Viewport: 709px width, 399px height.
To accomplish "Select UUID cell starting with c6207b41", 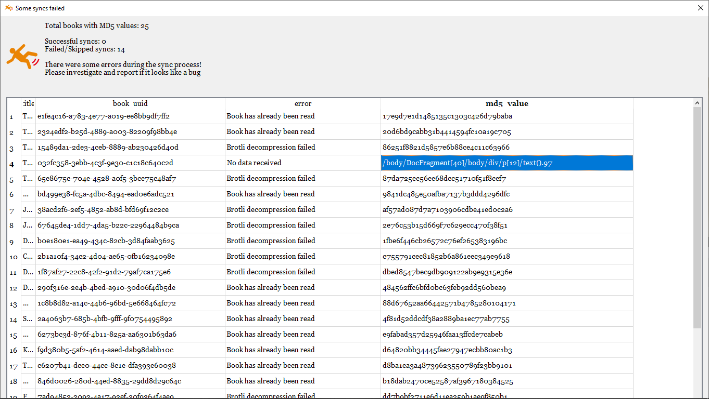I will point(130,366).
